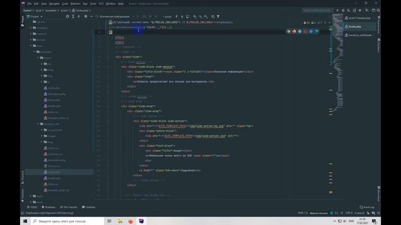Open page in Opera browser

(305, 31)
